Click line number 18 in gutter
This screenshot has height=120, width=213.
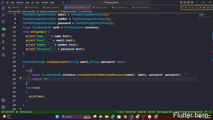(x=14, y=62)
